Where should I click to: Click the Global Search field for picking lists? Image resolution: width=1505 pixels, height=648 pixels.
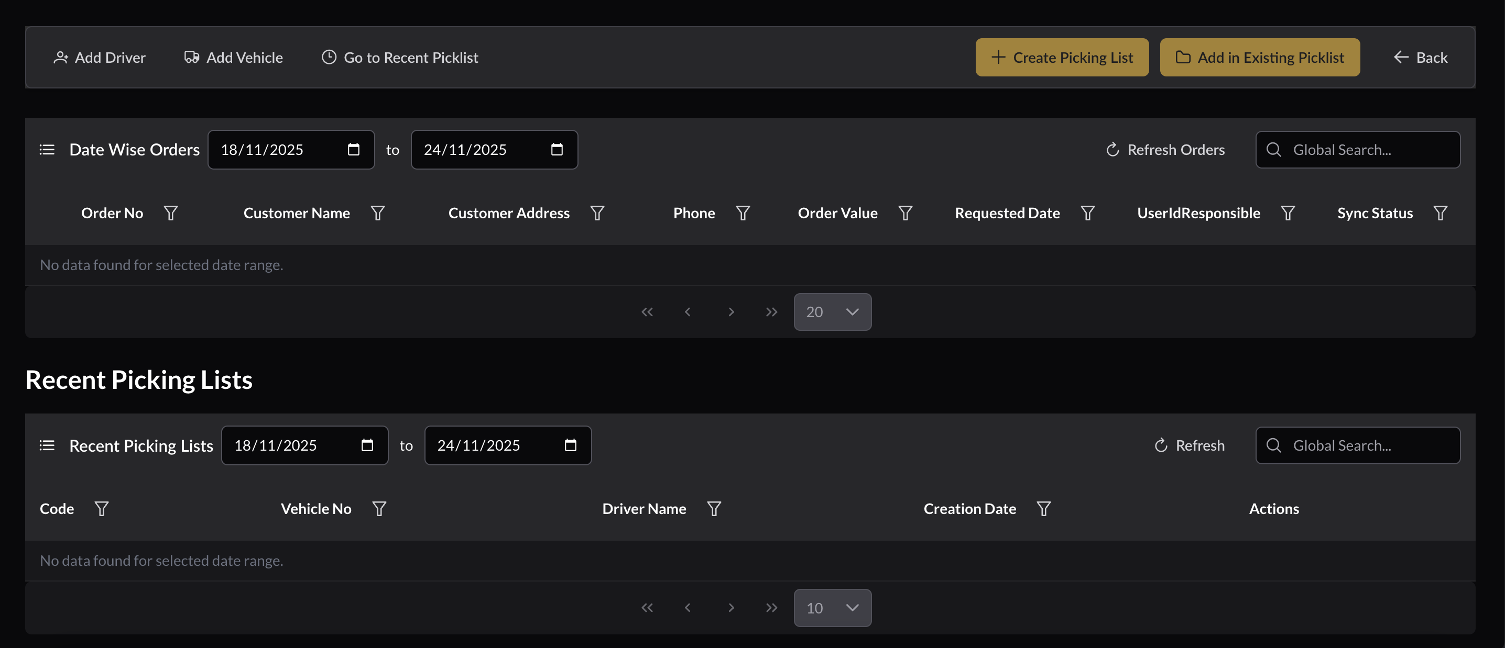point(1358,445)
